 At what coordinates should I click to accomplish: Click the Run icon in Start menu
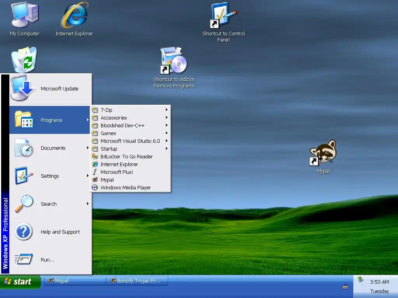(x=24, y=259)
